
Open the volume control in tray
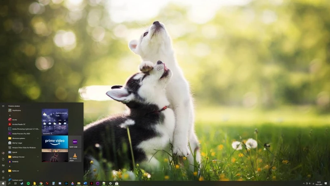pos(310,184)
